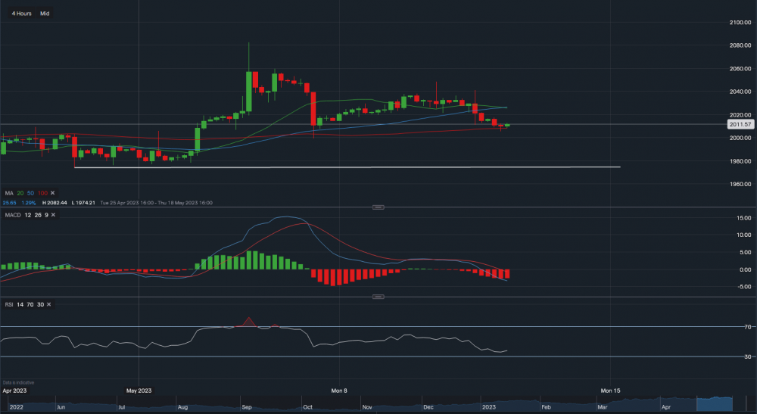The image size is (757, 414).
Task: Jump to Sep in the bottom timeline
Action: tap(248, 407)
